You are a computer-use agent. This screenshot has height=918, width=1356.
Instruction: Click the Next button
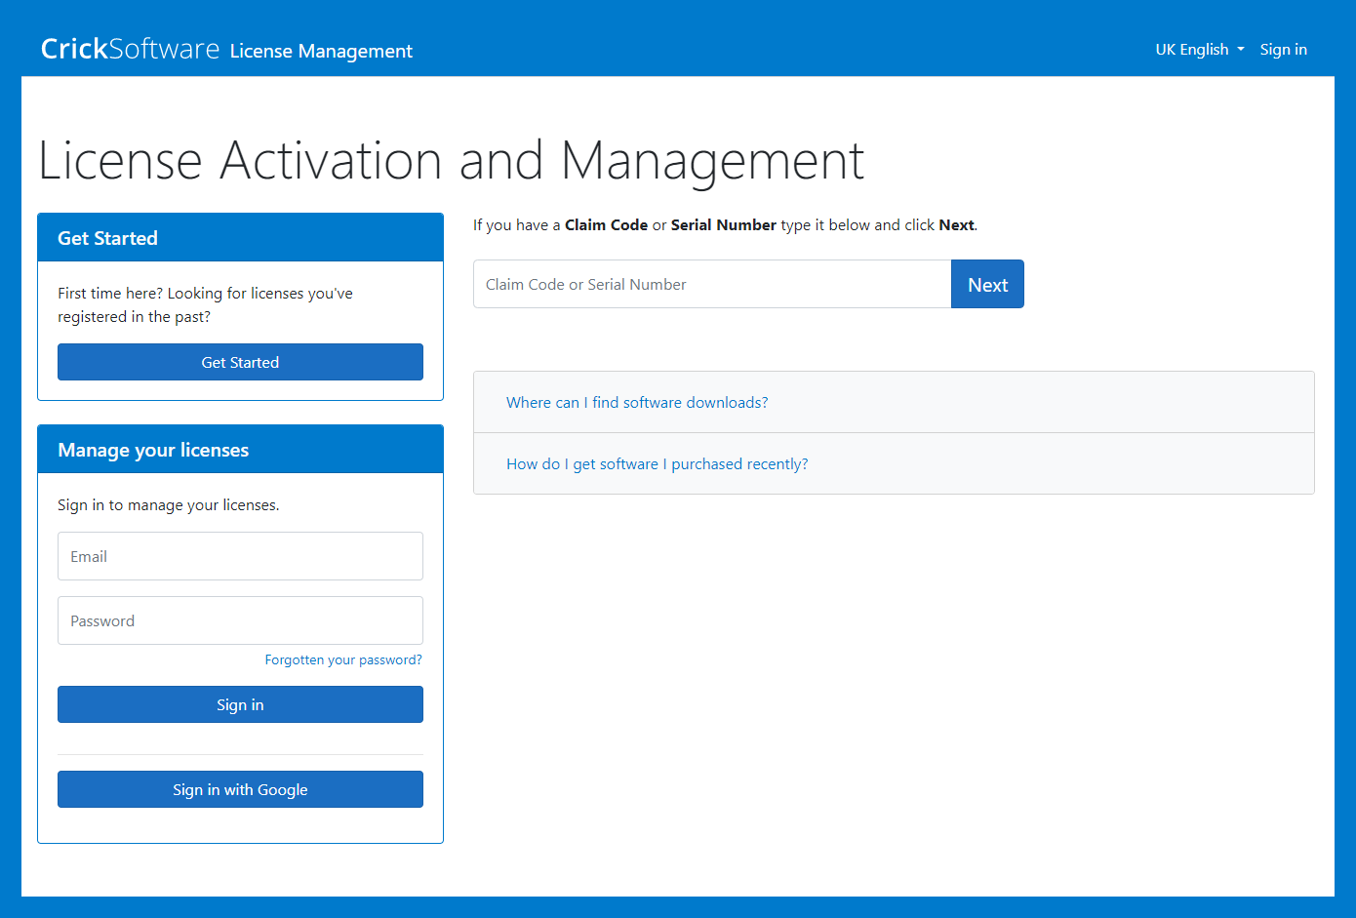[x=987, y=285]
